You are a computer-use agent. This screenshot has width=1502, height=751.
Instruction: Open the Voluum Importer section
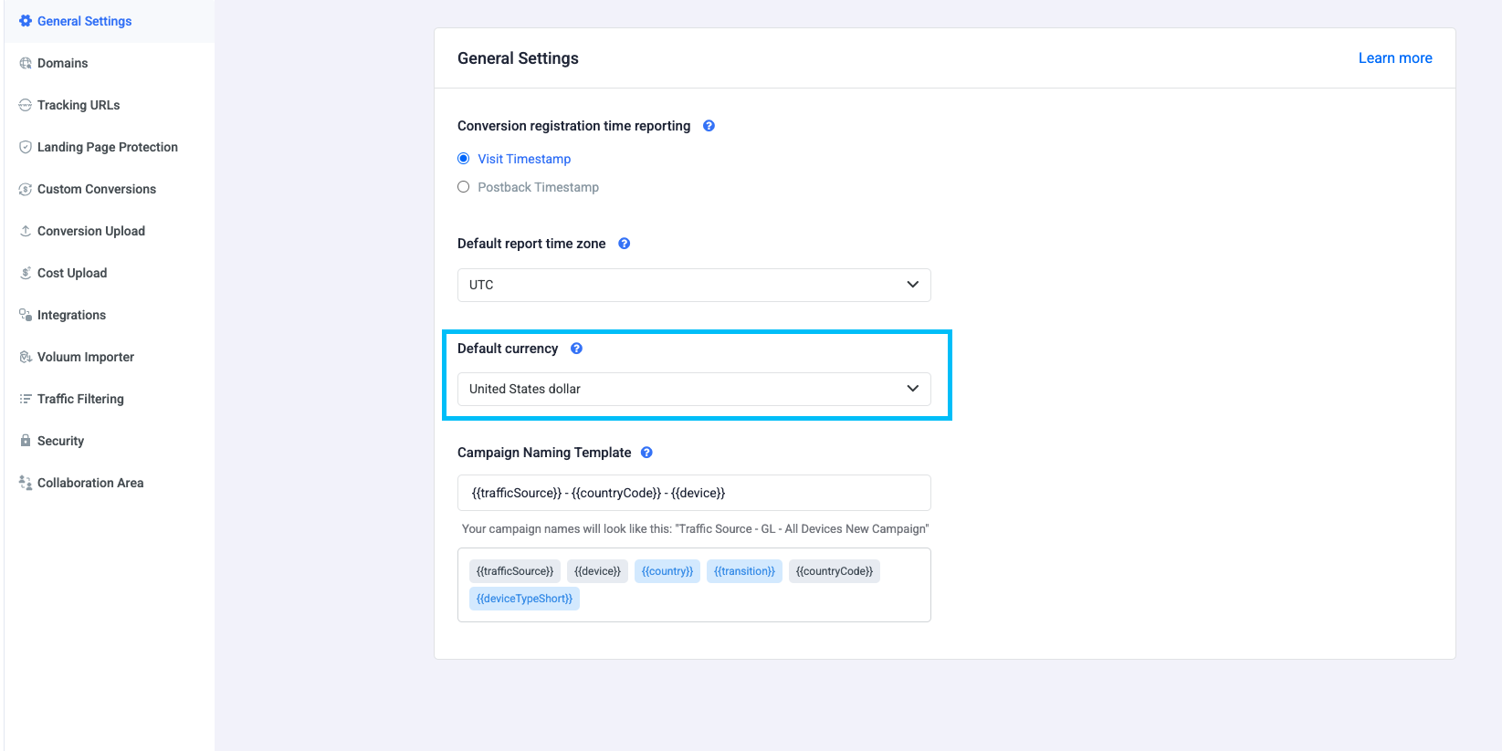pyautogui.click(x=110, y=357)
